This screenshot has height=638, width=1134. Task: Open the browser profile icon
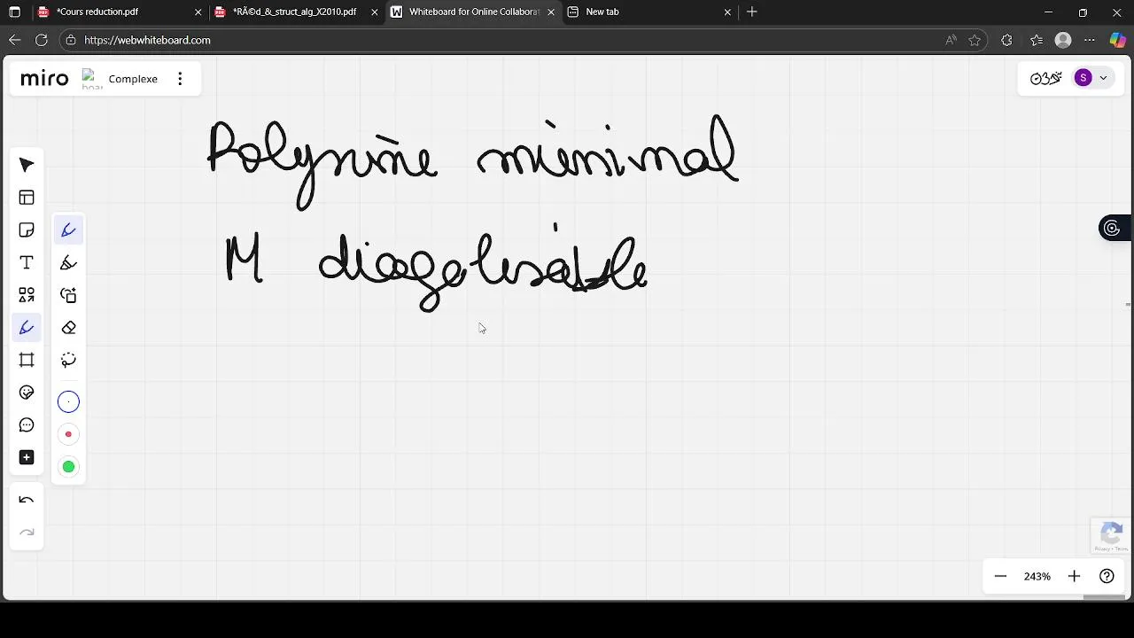tap(1063, 40)
